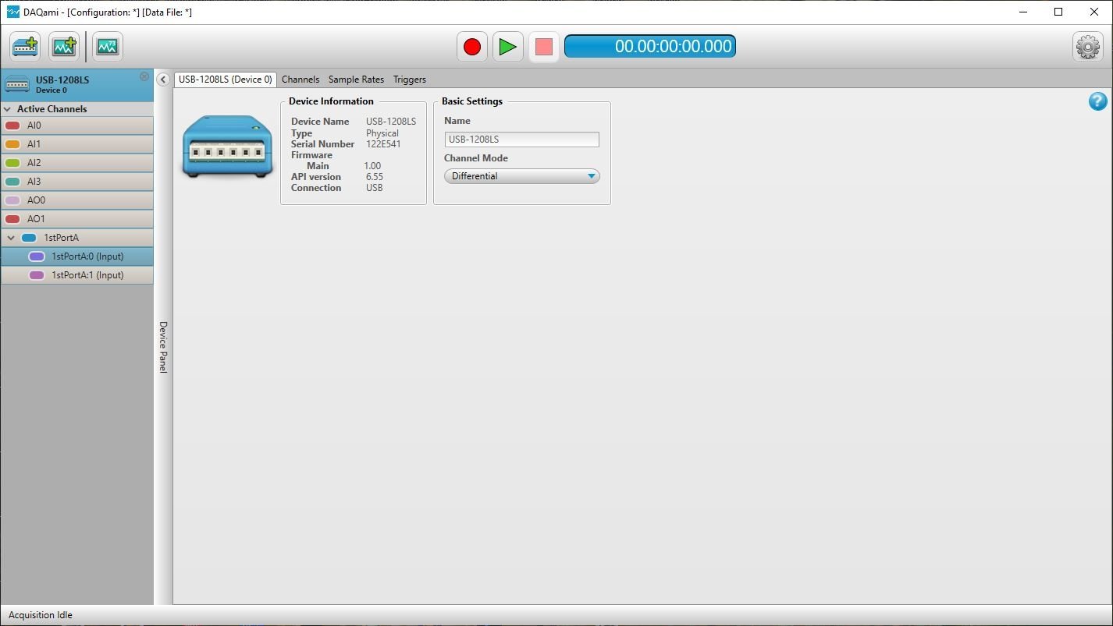Select channel AI3

tap(76, 182)
